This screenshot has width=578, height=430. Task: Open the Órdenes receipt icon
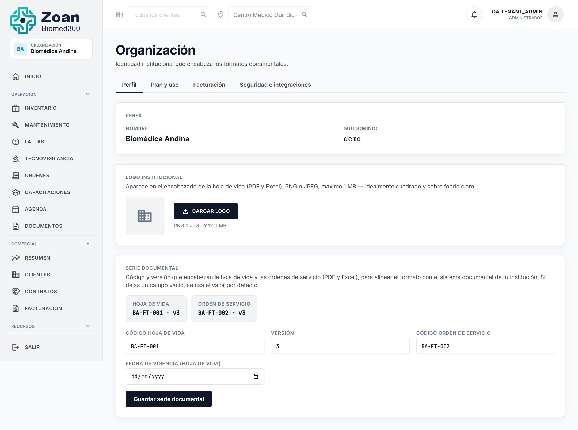[16, 176]
